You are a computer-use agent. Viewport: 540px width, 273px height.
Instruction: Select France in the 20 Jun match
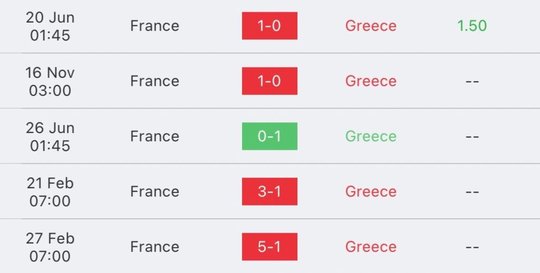(155, 26)
